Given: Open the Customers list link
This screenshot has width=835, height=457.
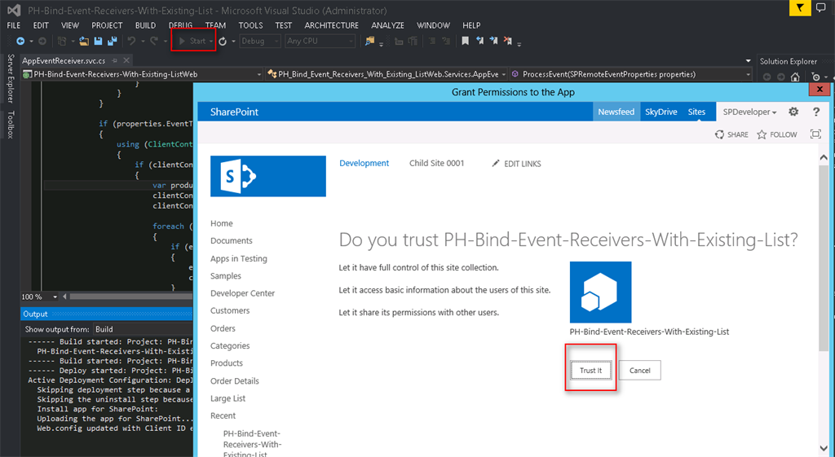Looking at the screenshot, I should [230, 310].
